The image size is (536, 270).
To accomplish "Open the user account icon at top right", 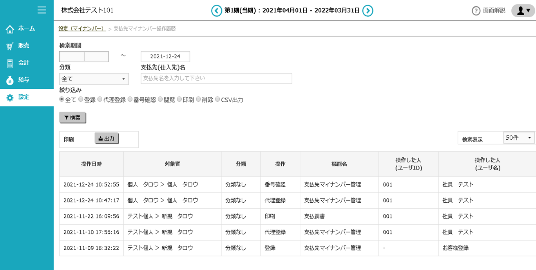I will 521,11.
